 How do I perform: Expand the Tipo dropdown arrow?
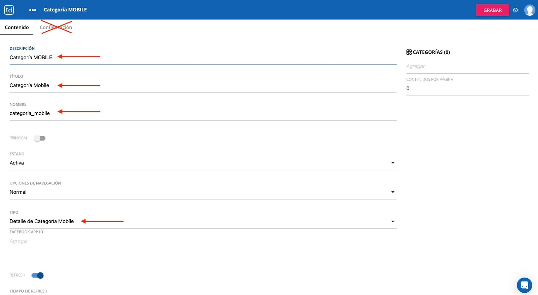point(392,221)
